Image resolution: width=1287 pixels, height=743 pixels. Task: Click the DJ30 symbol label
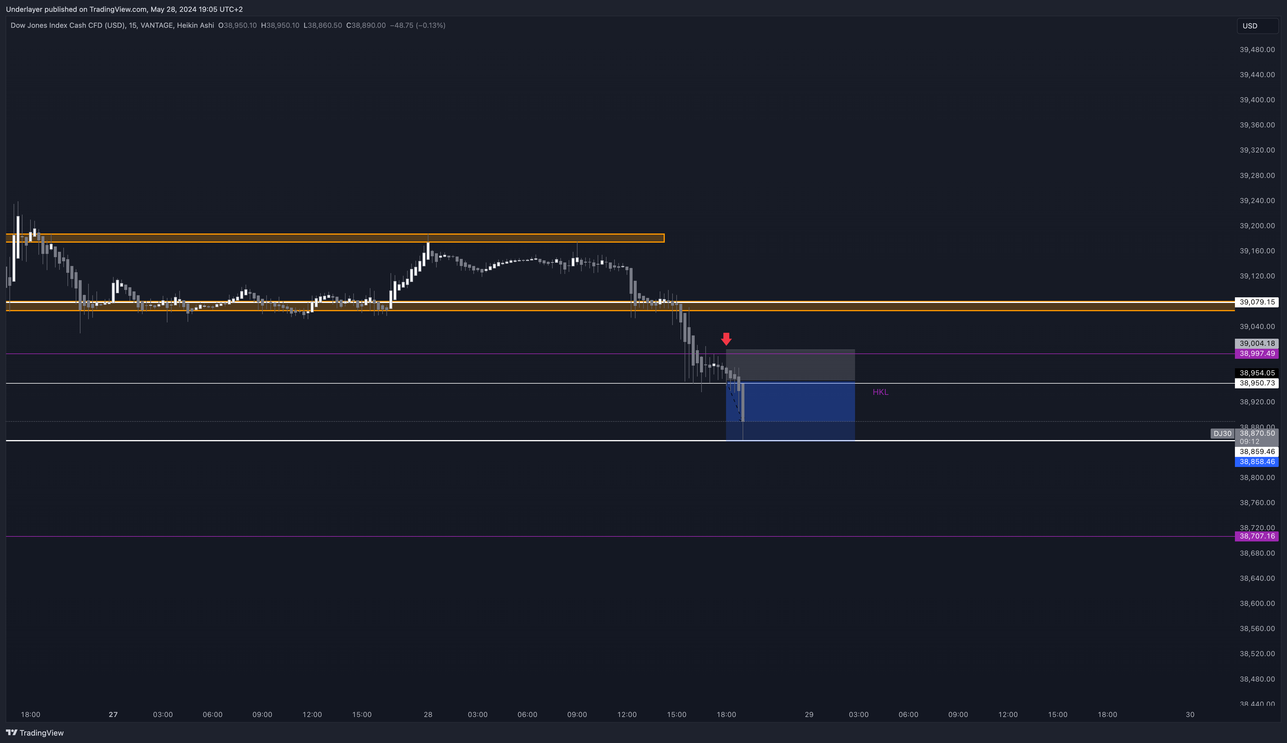point(1222,433)
